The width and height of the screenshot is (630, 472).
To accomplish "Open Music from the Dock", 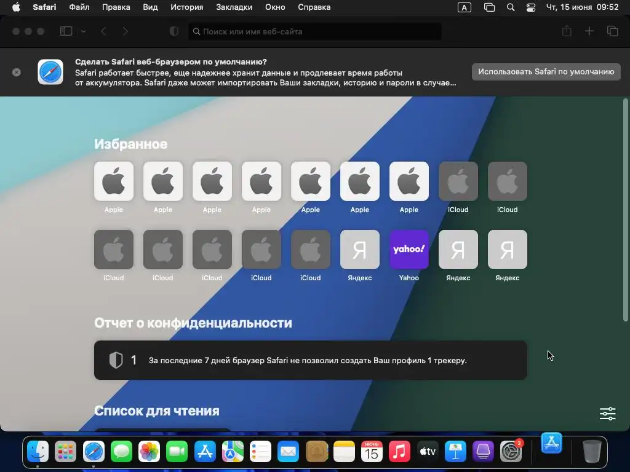I will tap(399, 452).
